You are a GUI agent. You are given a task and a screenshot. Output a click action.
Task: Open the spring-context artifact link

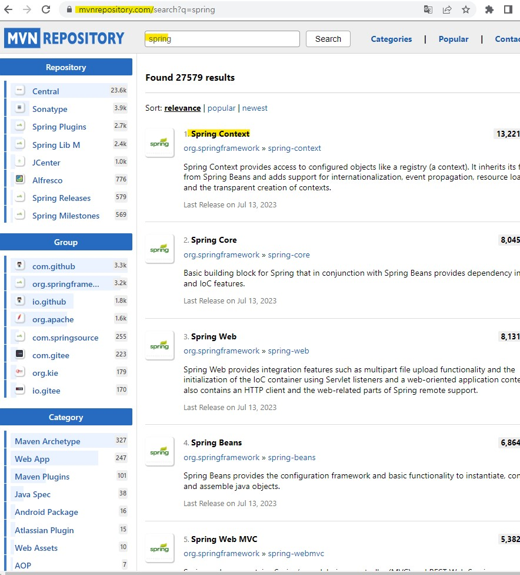coord(295,148)
